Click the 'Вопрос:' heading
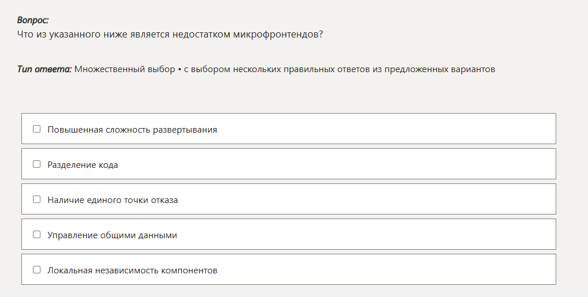 33,20
